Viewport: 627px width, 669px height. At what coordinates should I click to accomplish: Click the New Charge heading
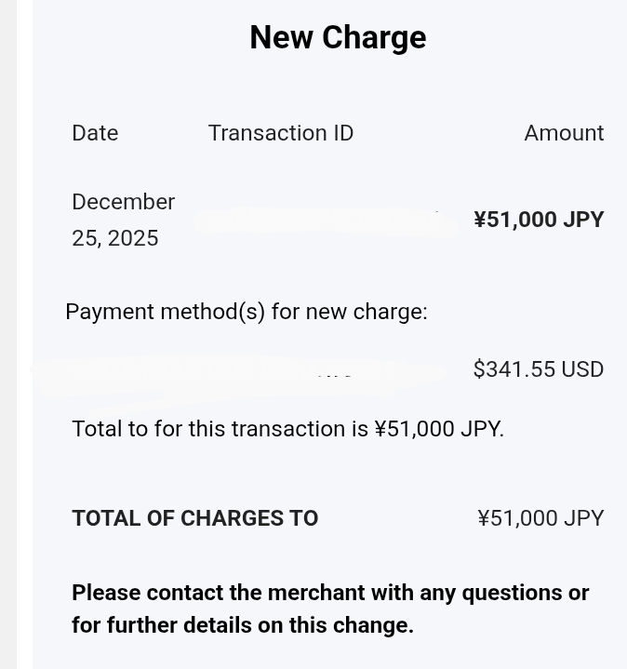pos(338,37)
